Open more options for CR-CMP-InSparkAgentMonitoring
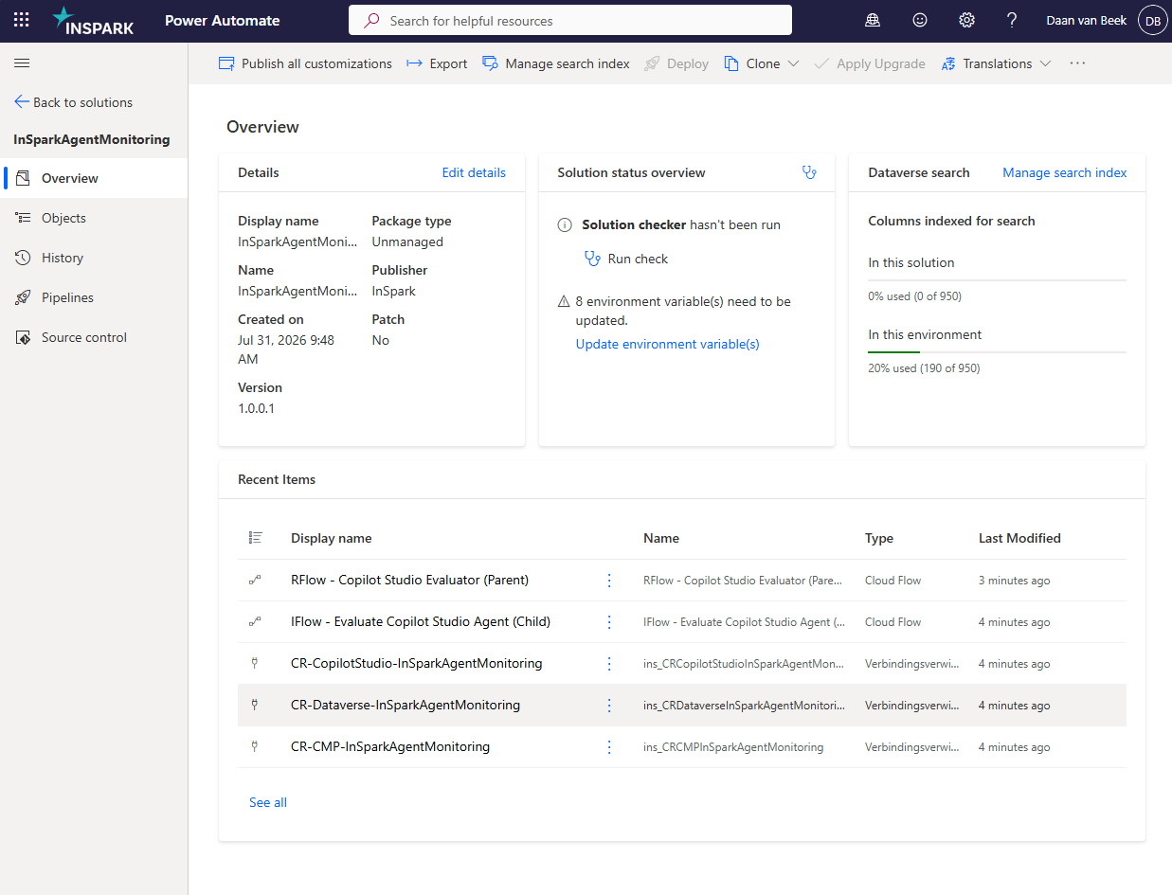 tap(609, 747)
